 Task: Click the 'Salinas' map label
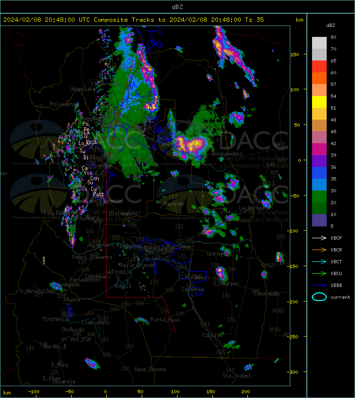[115, 272]
